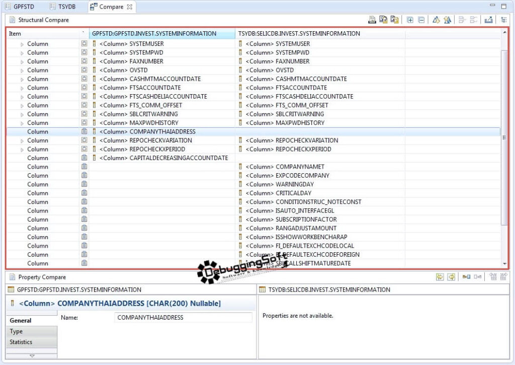Click difference icon in SYSTEMUSER row
Image resolution: width=515 pixels, height=365 pixels.
click(x=84, y=43)
